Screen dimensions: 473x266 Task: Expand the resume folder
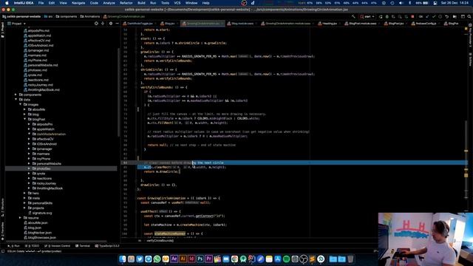click(x=20, y=218)
